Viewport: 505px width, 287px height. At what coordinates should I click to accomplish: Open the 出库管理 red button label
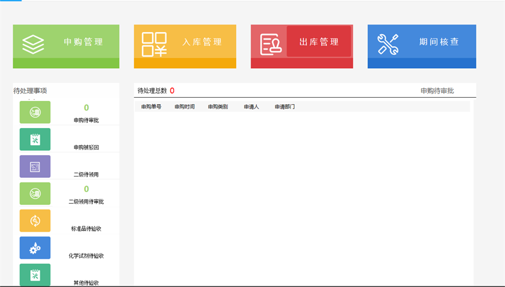click(x=319, y=42)
